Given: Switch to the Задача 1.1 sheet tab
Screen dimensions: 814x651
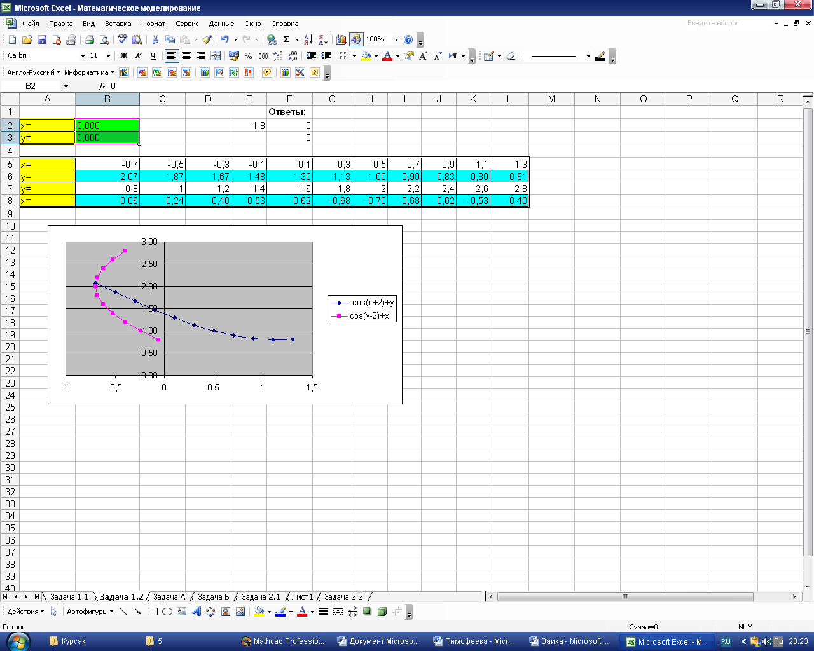Looking at the screenshot, I should click(x=69, y=597).
